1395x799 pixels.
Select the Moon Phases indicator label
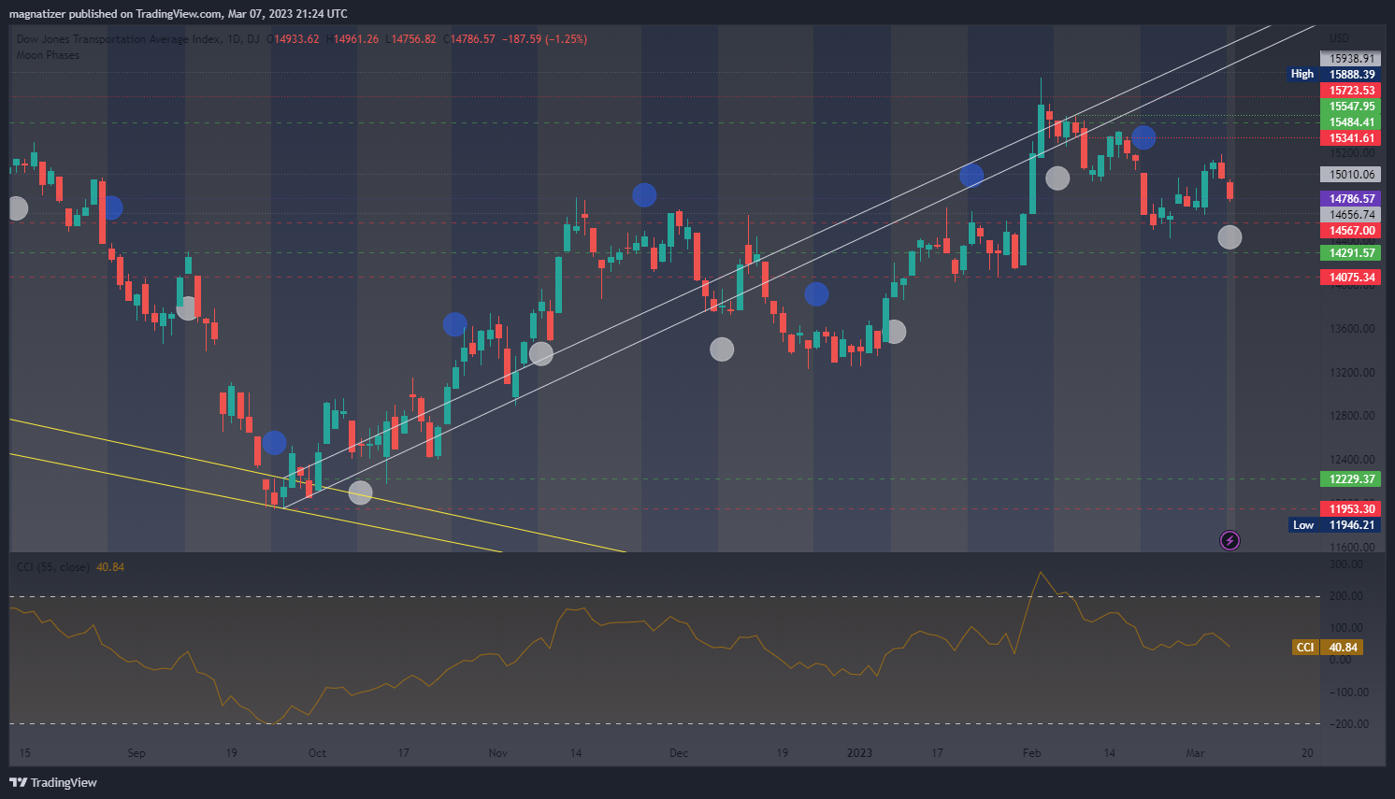48,55
